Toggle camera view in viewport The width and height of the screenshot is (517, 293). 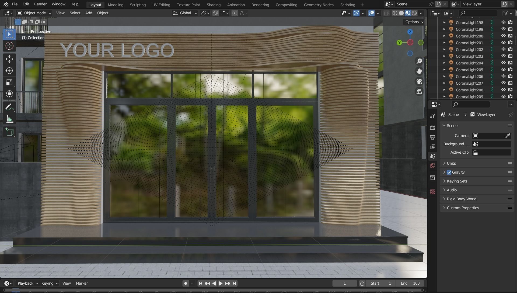pyautogui.click(x=419, y=81)
